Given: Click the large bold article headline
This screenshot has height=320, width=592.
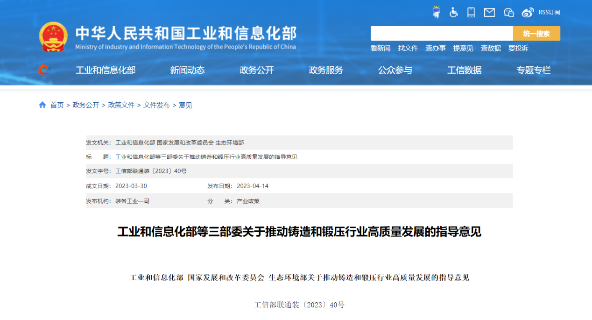Looking at the screenshot, I should coord(299,232).
